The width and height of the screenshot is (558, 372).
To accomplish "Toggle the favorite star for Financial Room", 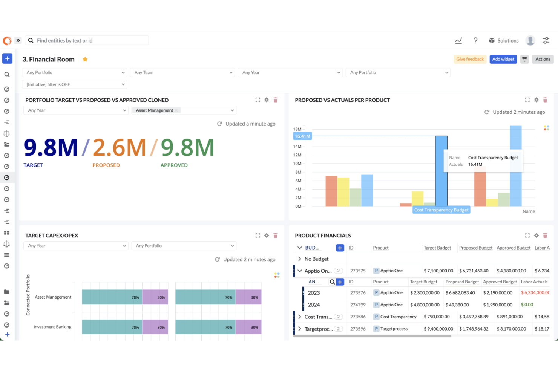I will coord(85,59).
